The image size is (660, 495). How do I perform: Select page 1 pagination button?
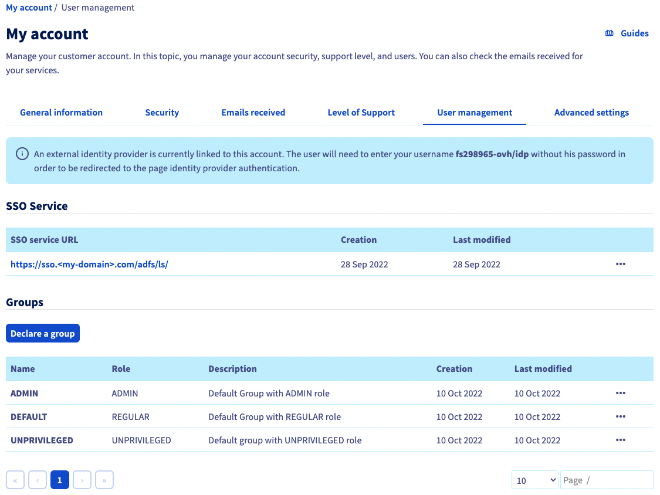coord(60,480)
